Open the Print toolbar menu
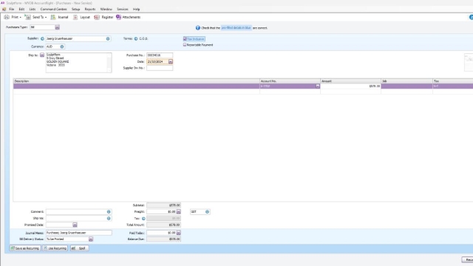The height and width of the screenshot is (266, 473). tap(13, 17)
